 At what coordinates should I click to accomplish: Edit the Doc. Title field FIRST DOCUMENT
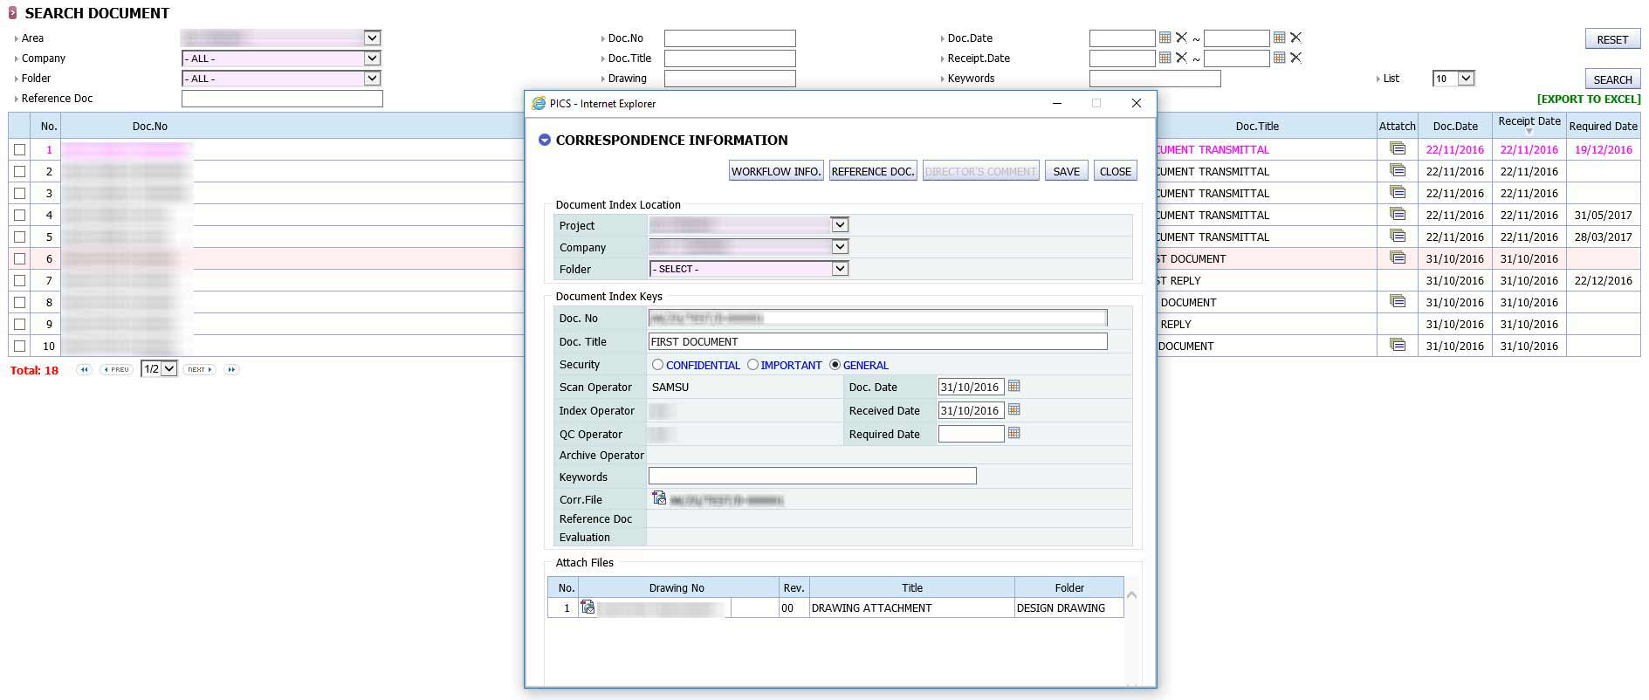point(877,341)
